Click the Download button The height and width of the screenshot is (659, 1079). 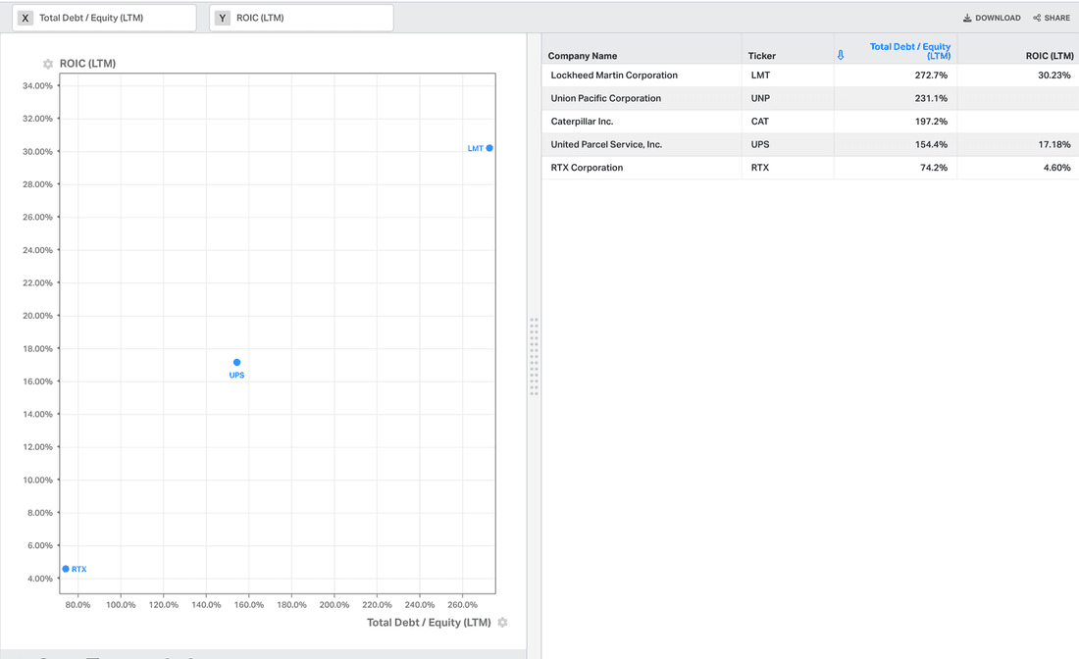coord(992,18)
